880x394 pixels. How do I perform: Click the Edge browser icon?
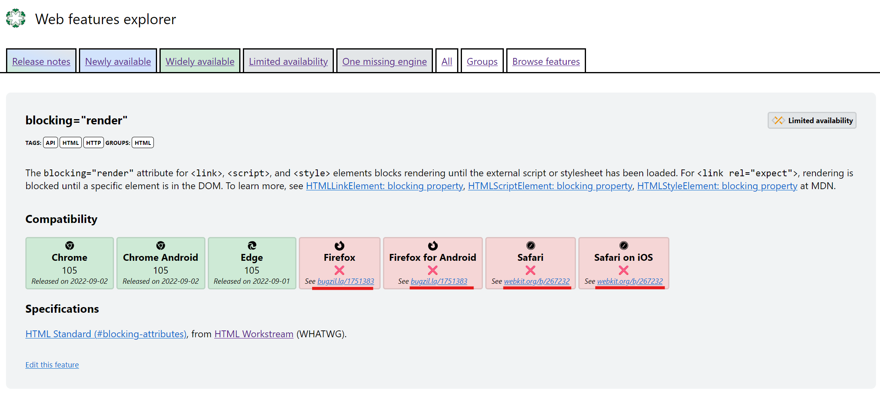(252, 246)
